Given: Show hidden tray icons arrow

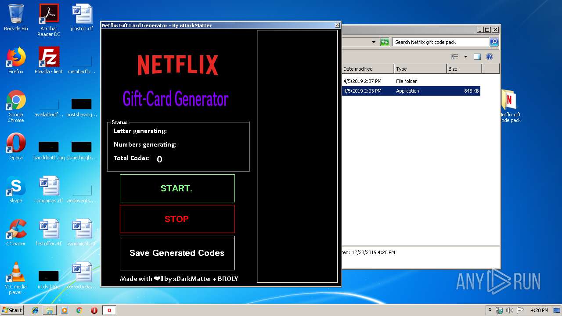Looking at the screenshot, I should point(490,310).
